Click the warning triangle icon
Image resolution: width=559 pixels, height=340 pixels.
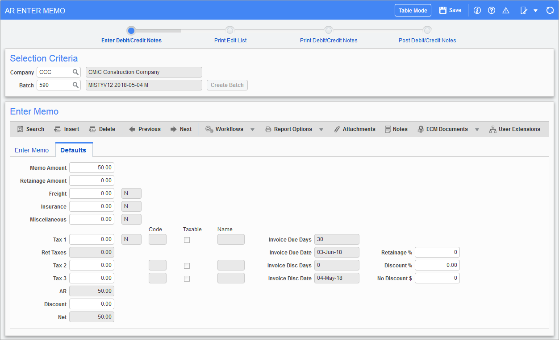click(506, 10)
